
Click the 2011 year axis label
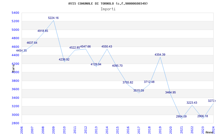pos(75,130)
